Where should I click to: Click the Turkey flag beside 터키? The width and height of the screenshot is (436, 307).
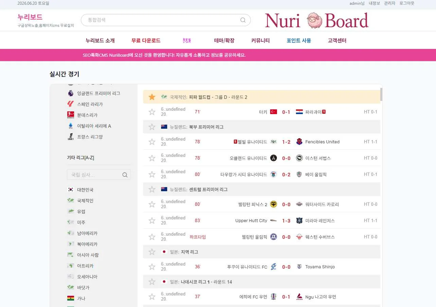coord(274,112)
